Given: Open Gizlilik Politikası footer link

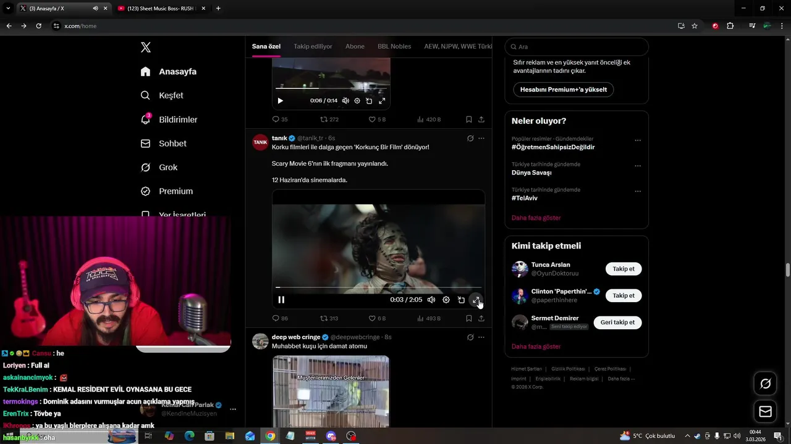Looking at the screenshot, I should pyautogui.click(x=568, y=369).
